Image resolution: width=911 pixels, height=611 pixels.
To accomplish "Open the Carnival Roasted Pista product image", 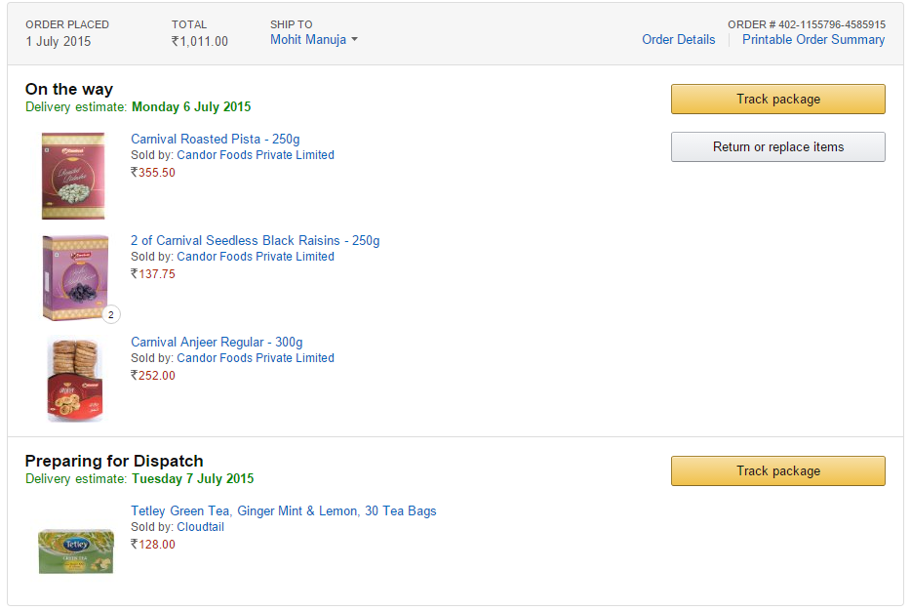I will [x=73, y=177].
